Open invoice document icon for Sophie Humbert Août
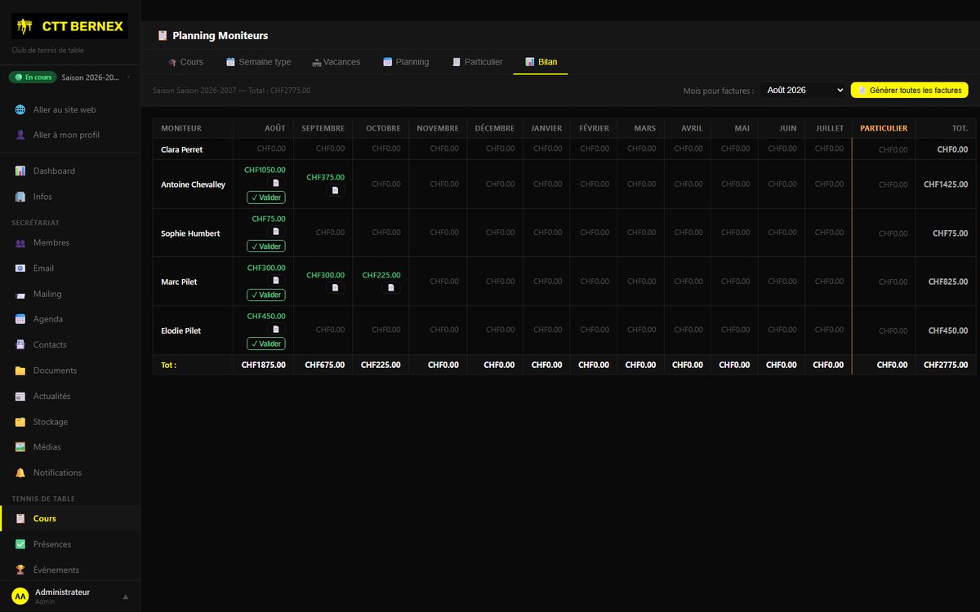This screenshot has height=612, width=980. tap(276, 232)
